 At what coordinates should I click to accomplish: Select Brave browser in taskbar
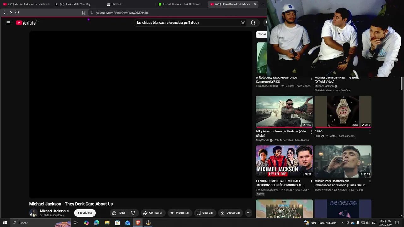pyautogui.click(x=138, y=223)
